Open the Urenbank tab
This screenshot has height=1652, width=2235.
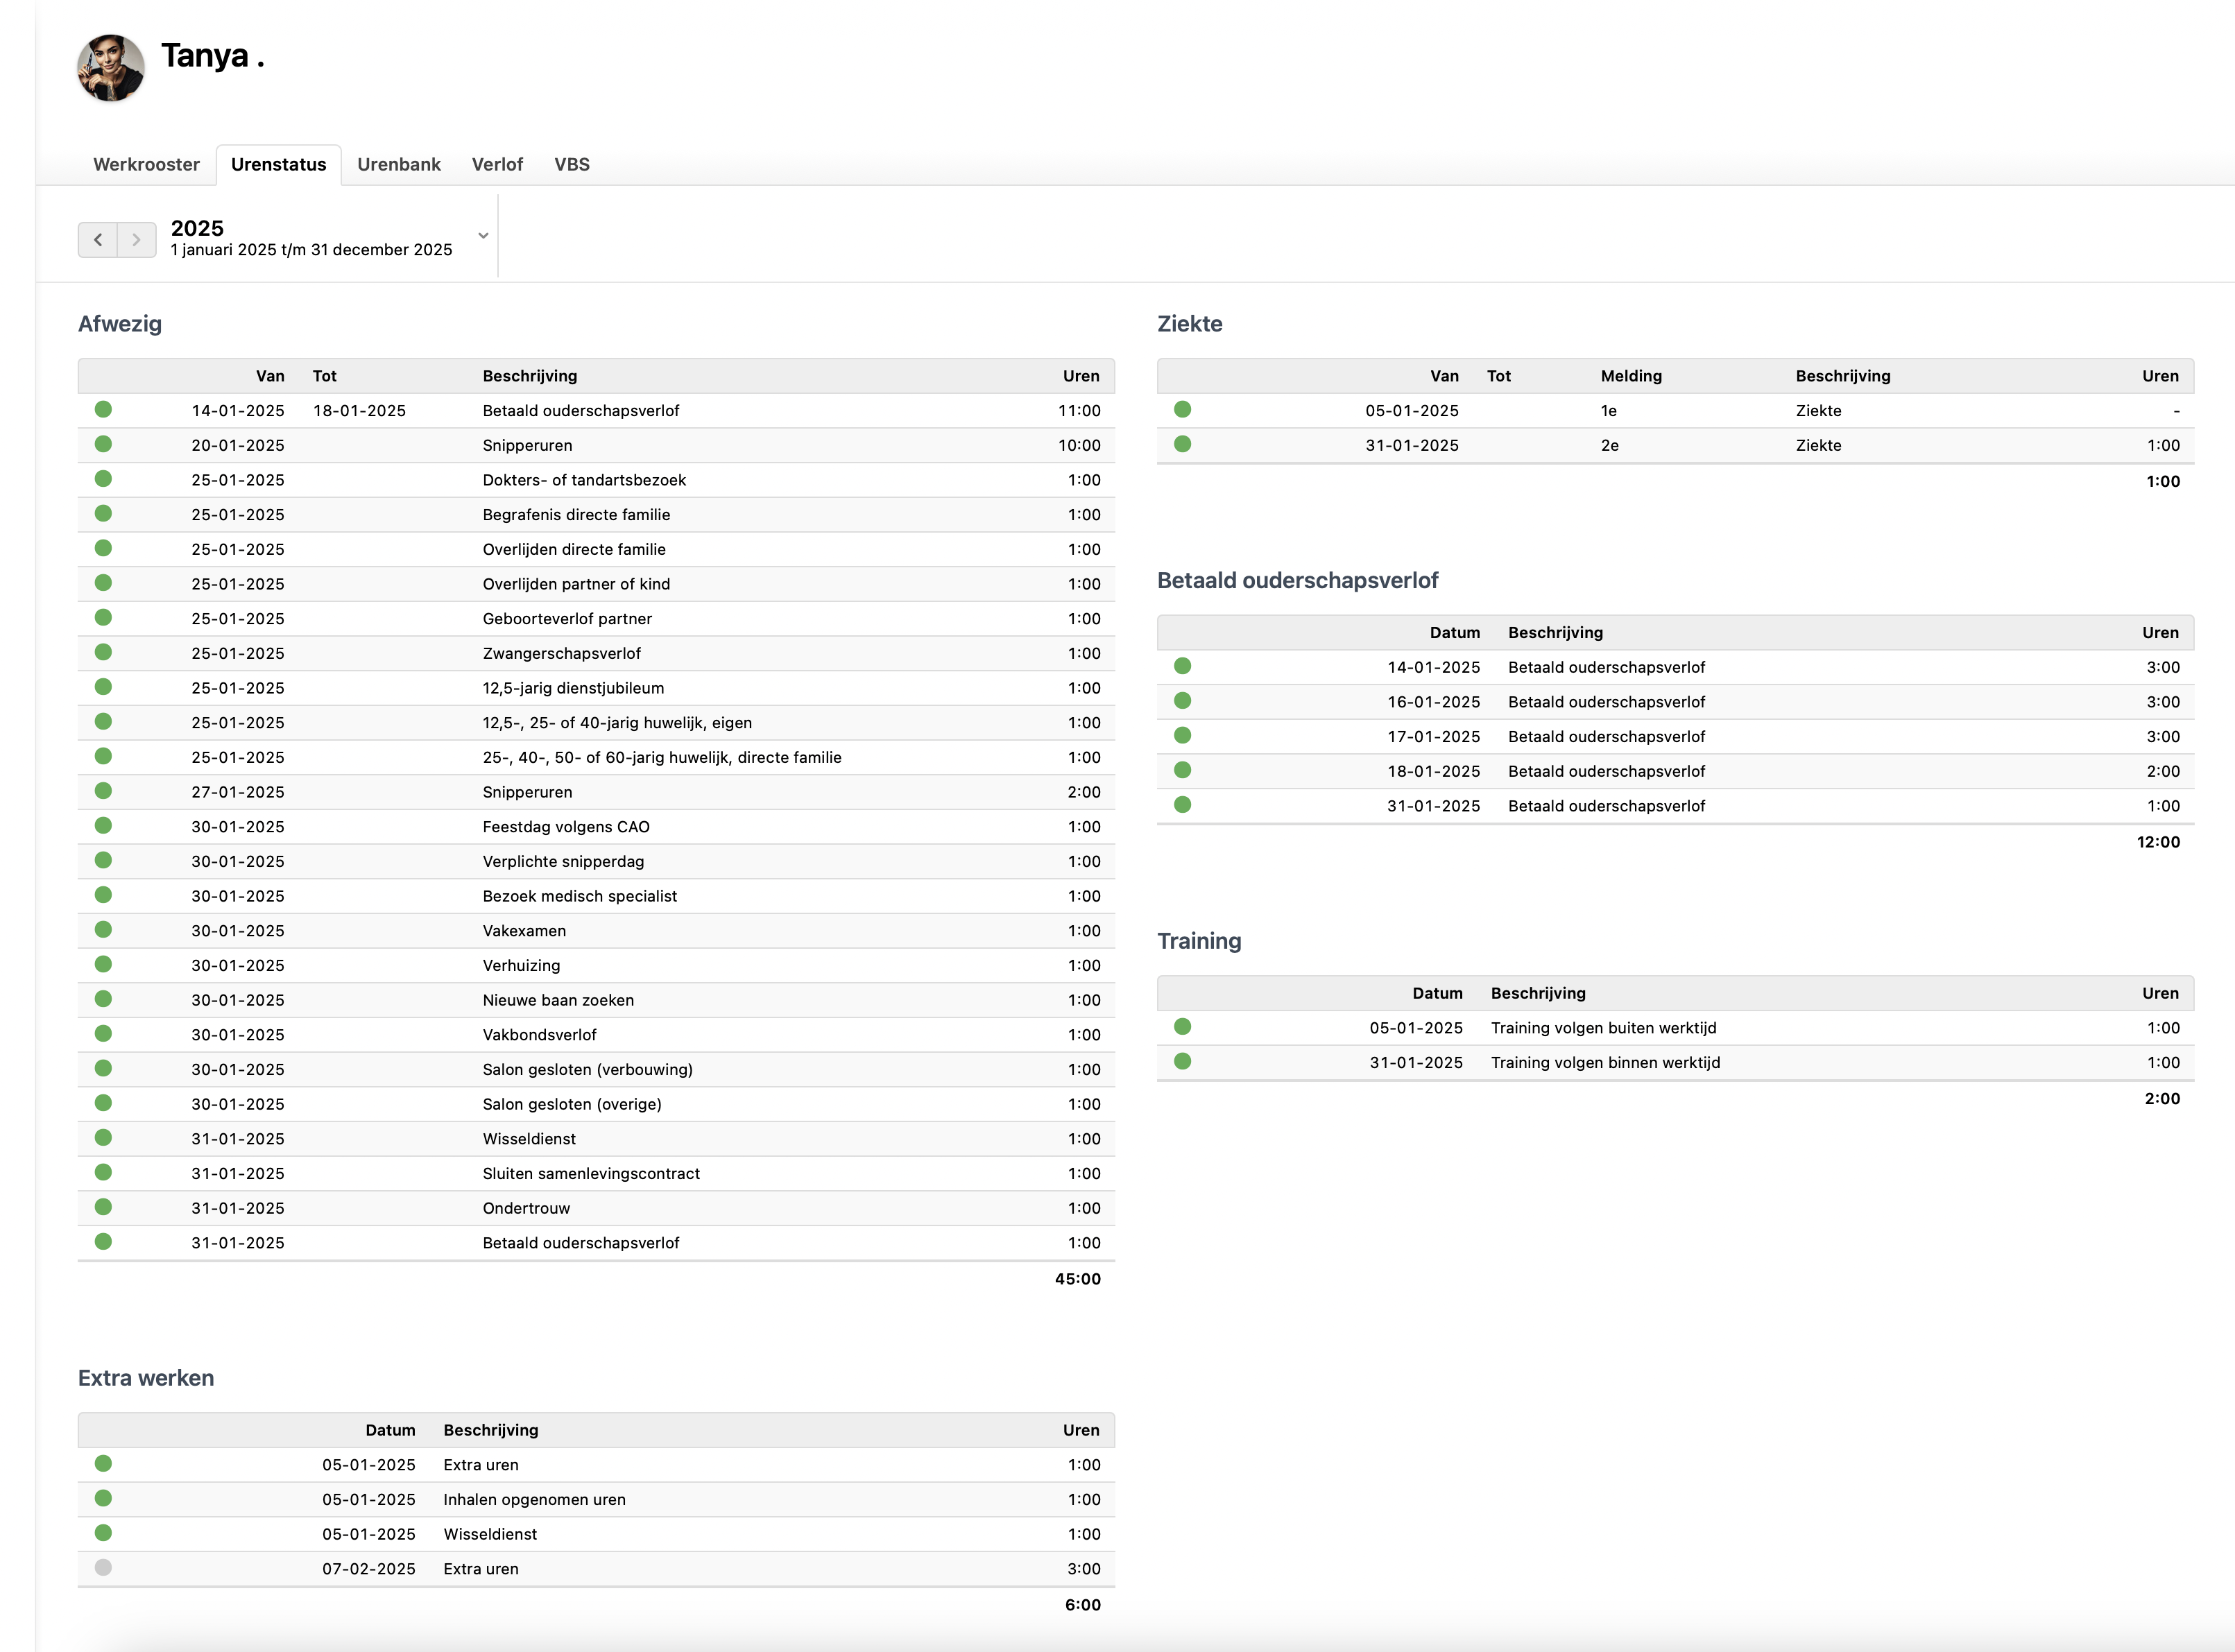[398, 164]
